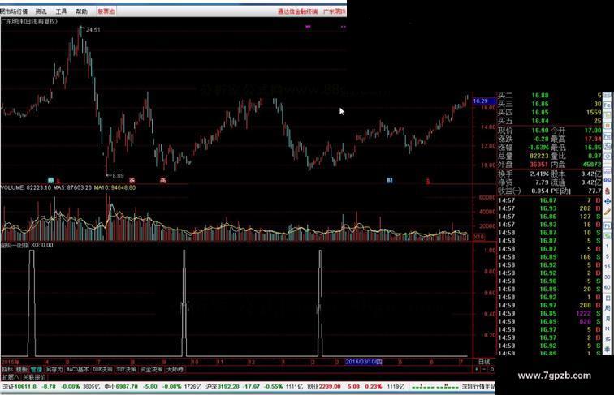The height and width of the screenshot is (395, 614).
Task: Click the 买五 16.84 bid row
Action: 550,121
